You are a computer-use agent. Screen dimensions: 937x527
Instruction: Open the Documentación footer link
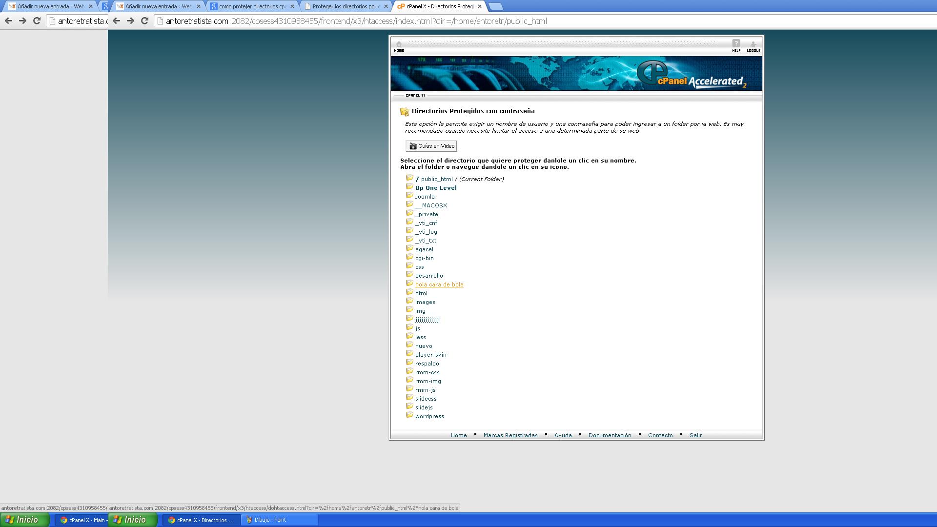[x=610, y=435]
